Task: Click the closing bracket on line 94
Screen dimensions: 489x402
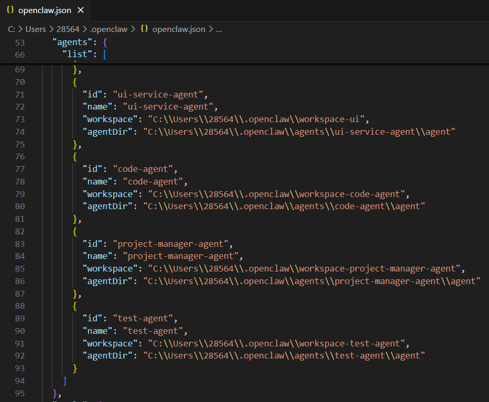Action: (x=64, y=381)
